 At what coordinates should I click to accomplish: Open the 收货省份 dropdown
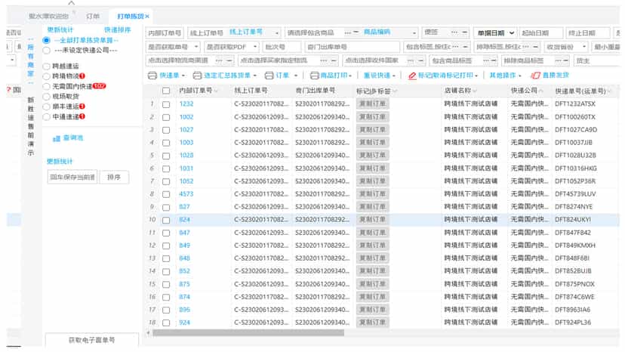click(584, 47)
